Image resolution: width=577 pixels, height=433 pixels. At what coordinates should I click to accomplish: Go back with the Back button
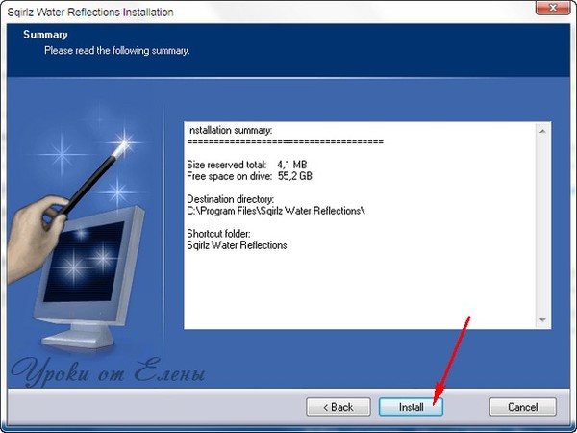tap(339, 407)
